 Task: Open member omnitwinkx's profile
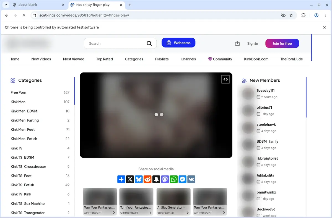266,192
